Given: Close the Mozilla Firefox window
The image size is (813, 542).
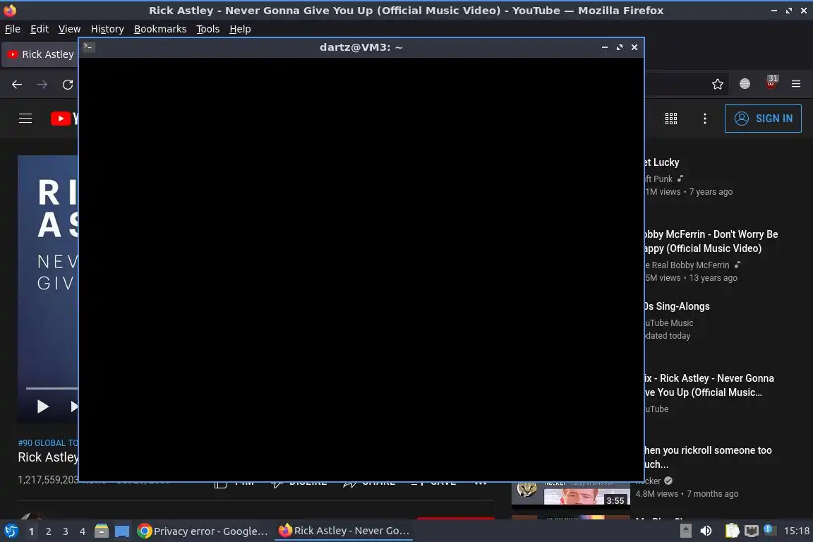Looking at the screenshot, I should point(804,11).
